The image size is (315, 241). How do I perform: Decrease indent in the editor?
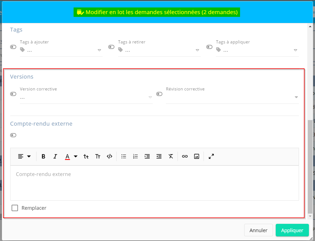[x=159, y=156]
